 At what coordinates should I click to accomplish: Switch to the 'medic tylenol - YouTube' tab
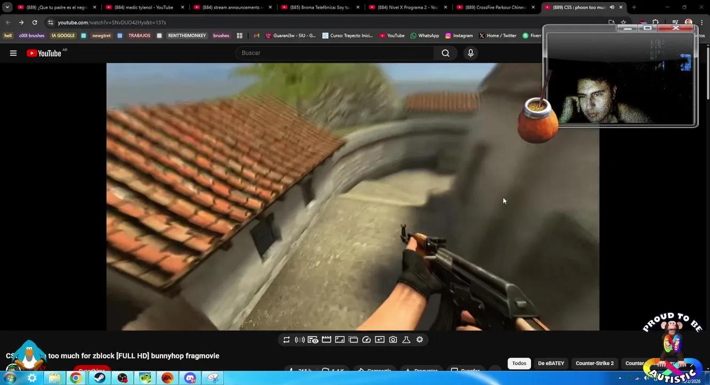(x=144, y=7)
